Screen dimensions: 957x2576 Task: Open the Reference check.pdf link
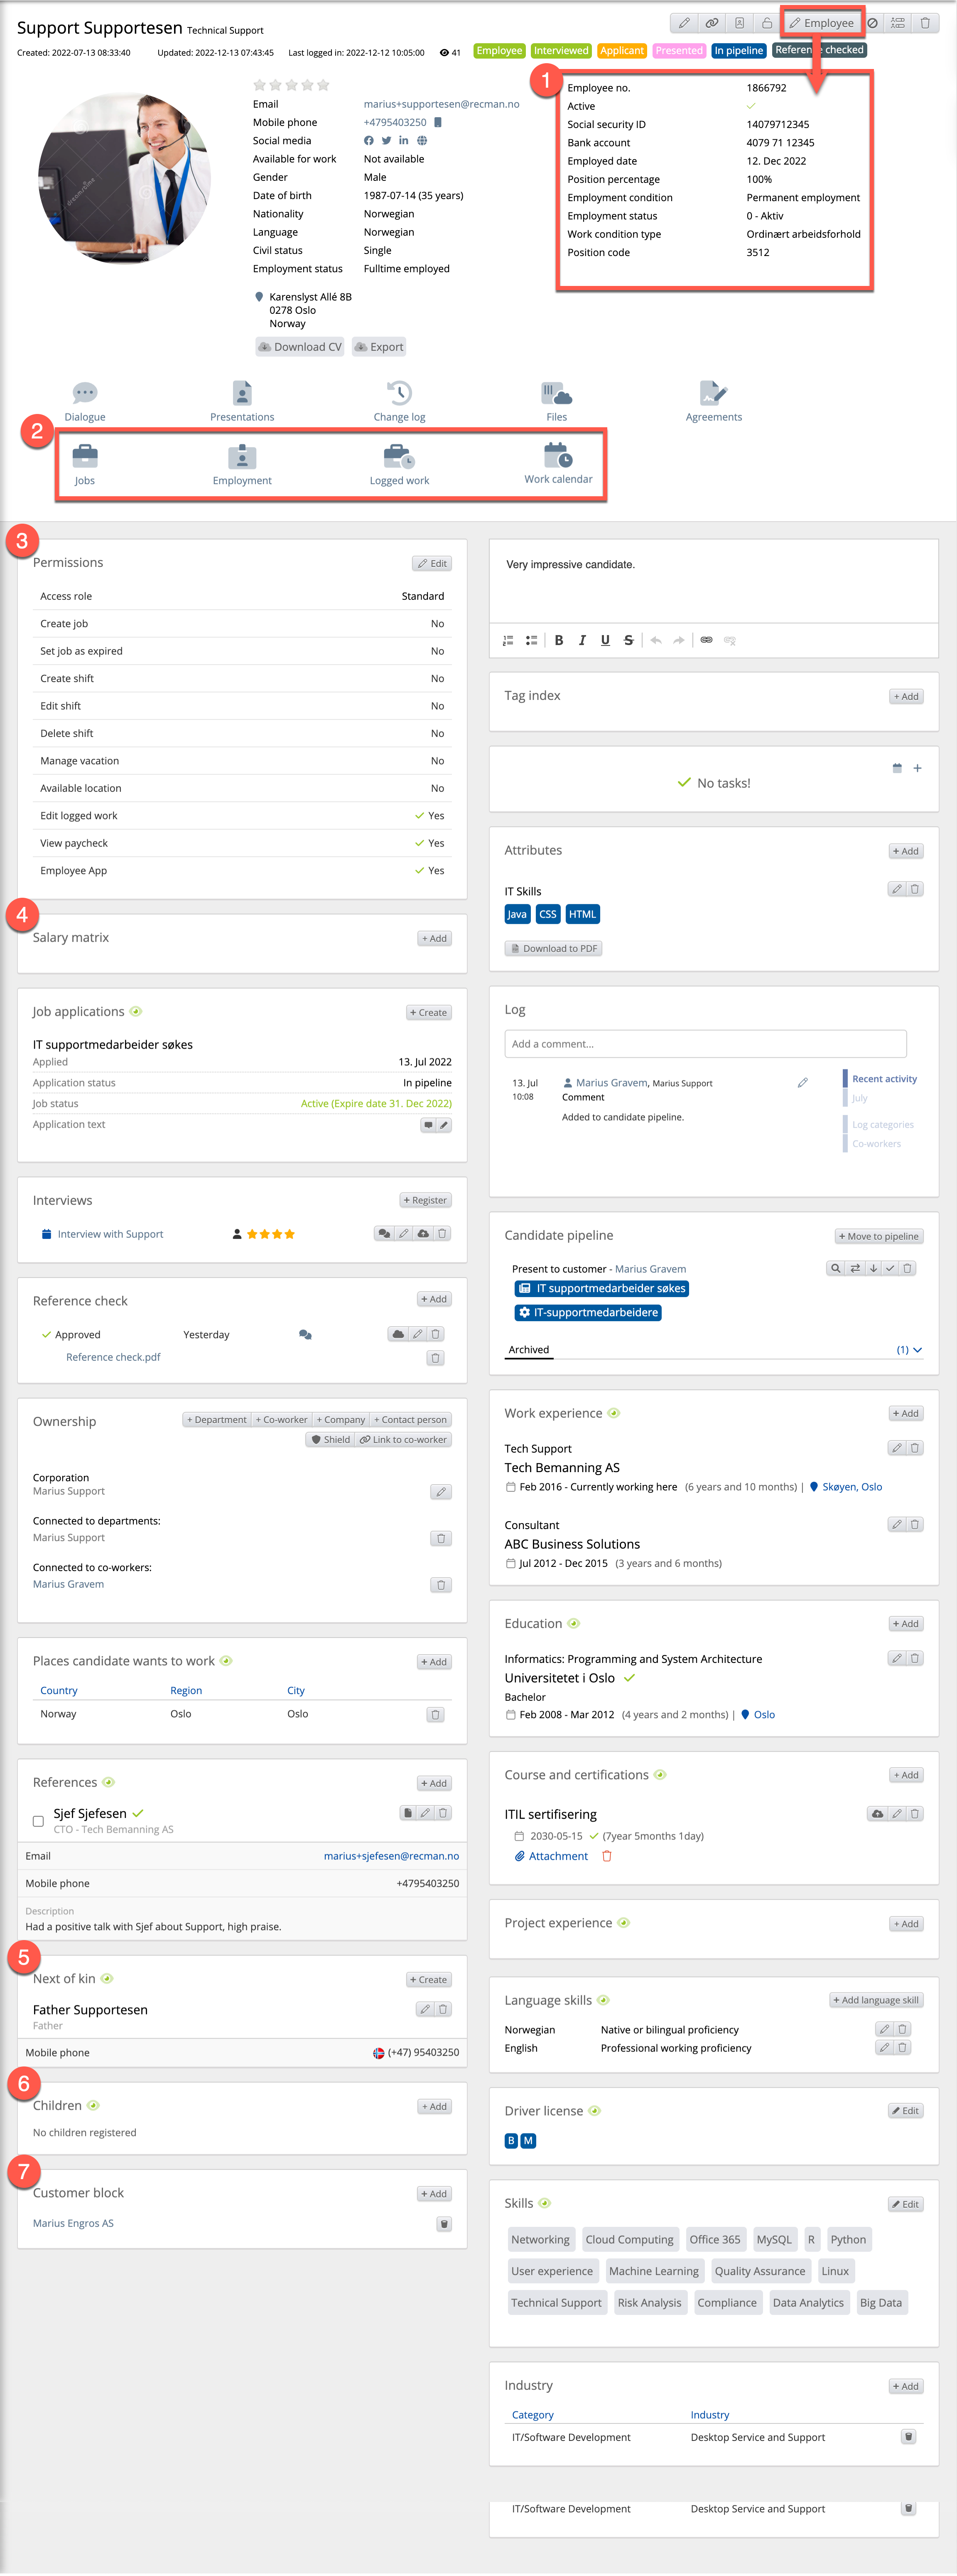tap(113, 1357)
